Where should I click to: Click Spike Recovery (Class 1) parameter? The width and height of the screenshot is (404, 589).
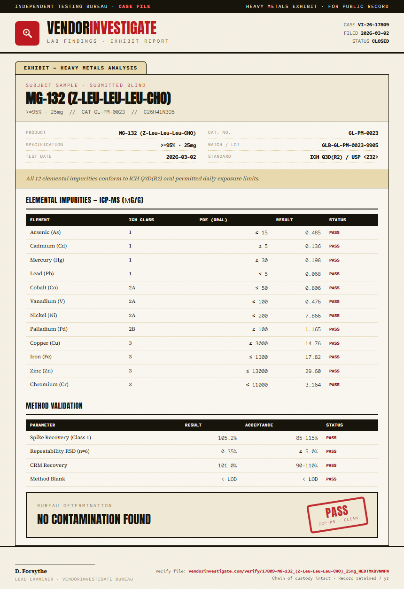(x=61, y=438)
